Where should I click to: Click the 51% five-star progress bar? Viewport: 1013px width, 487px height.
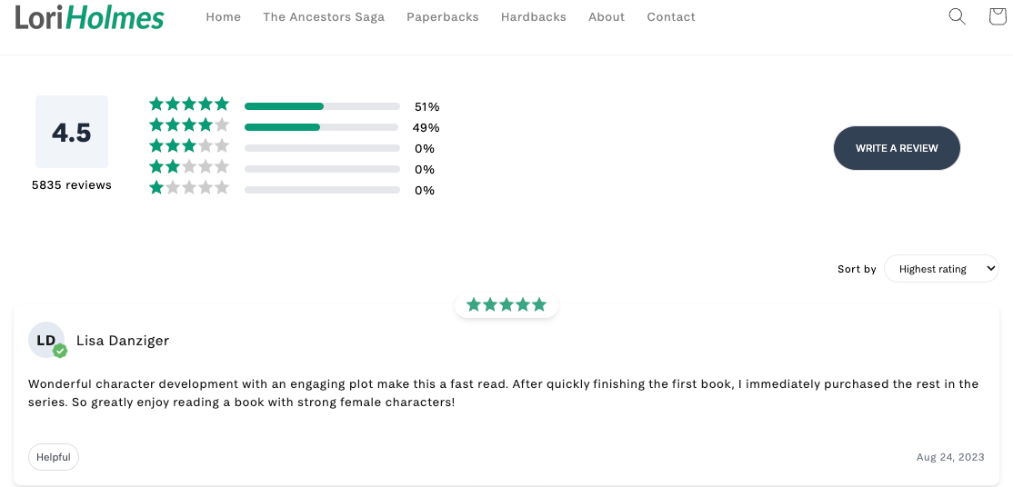[323, 106]
